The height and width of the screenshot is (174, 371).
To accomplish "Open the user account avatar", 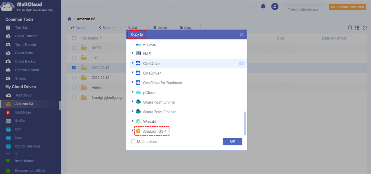I will (275, 6).
